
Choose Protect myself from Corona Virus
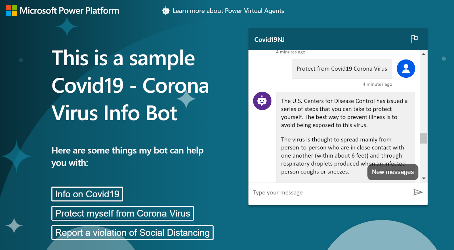(123, 213)
